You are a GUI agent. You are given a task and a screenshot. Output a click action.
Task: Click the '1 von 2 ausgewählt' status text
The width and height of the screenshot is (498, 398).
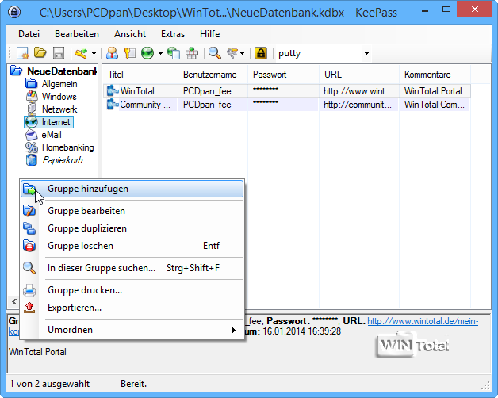pos(50,384)
